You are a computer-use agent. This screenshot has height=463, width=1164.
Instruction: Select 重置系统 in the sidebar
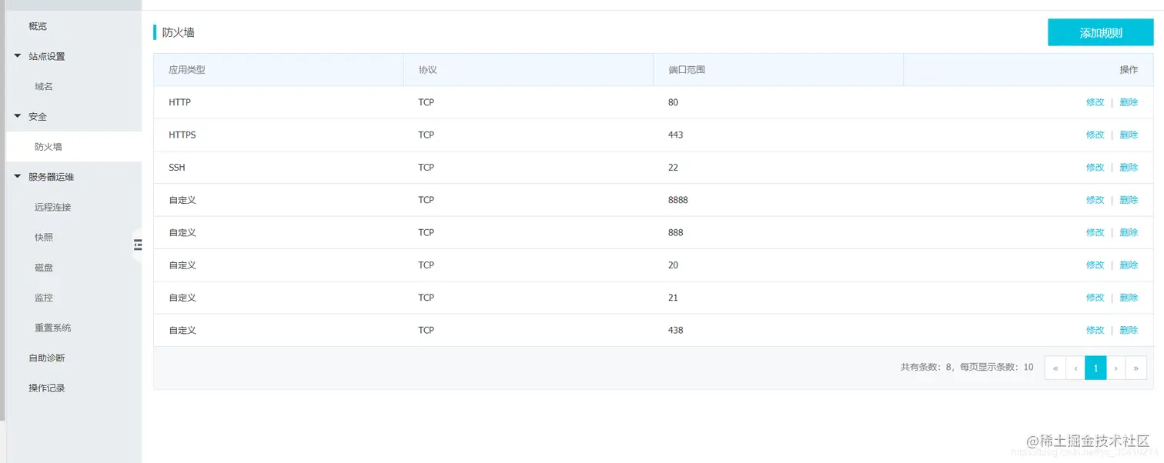pyautogui.click(x=52, y=328)
